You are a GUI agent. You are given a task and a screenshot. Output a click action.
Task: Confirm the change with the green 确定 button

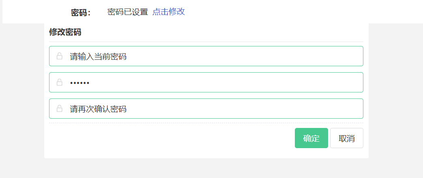coord(311,138)
